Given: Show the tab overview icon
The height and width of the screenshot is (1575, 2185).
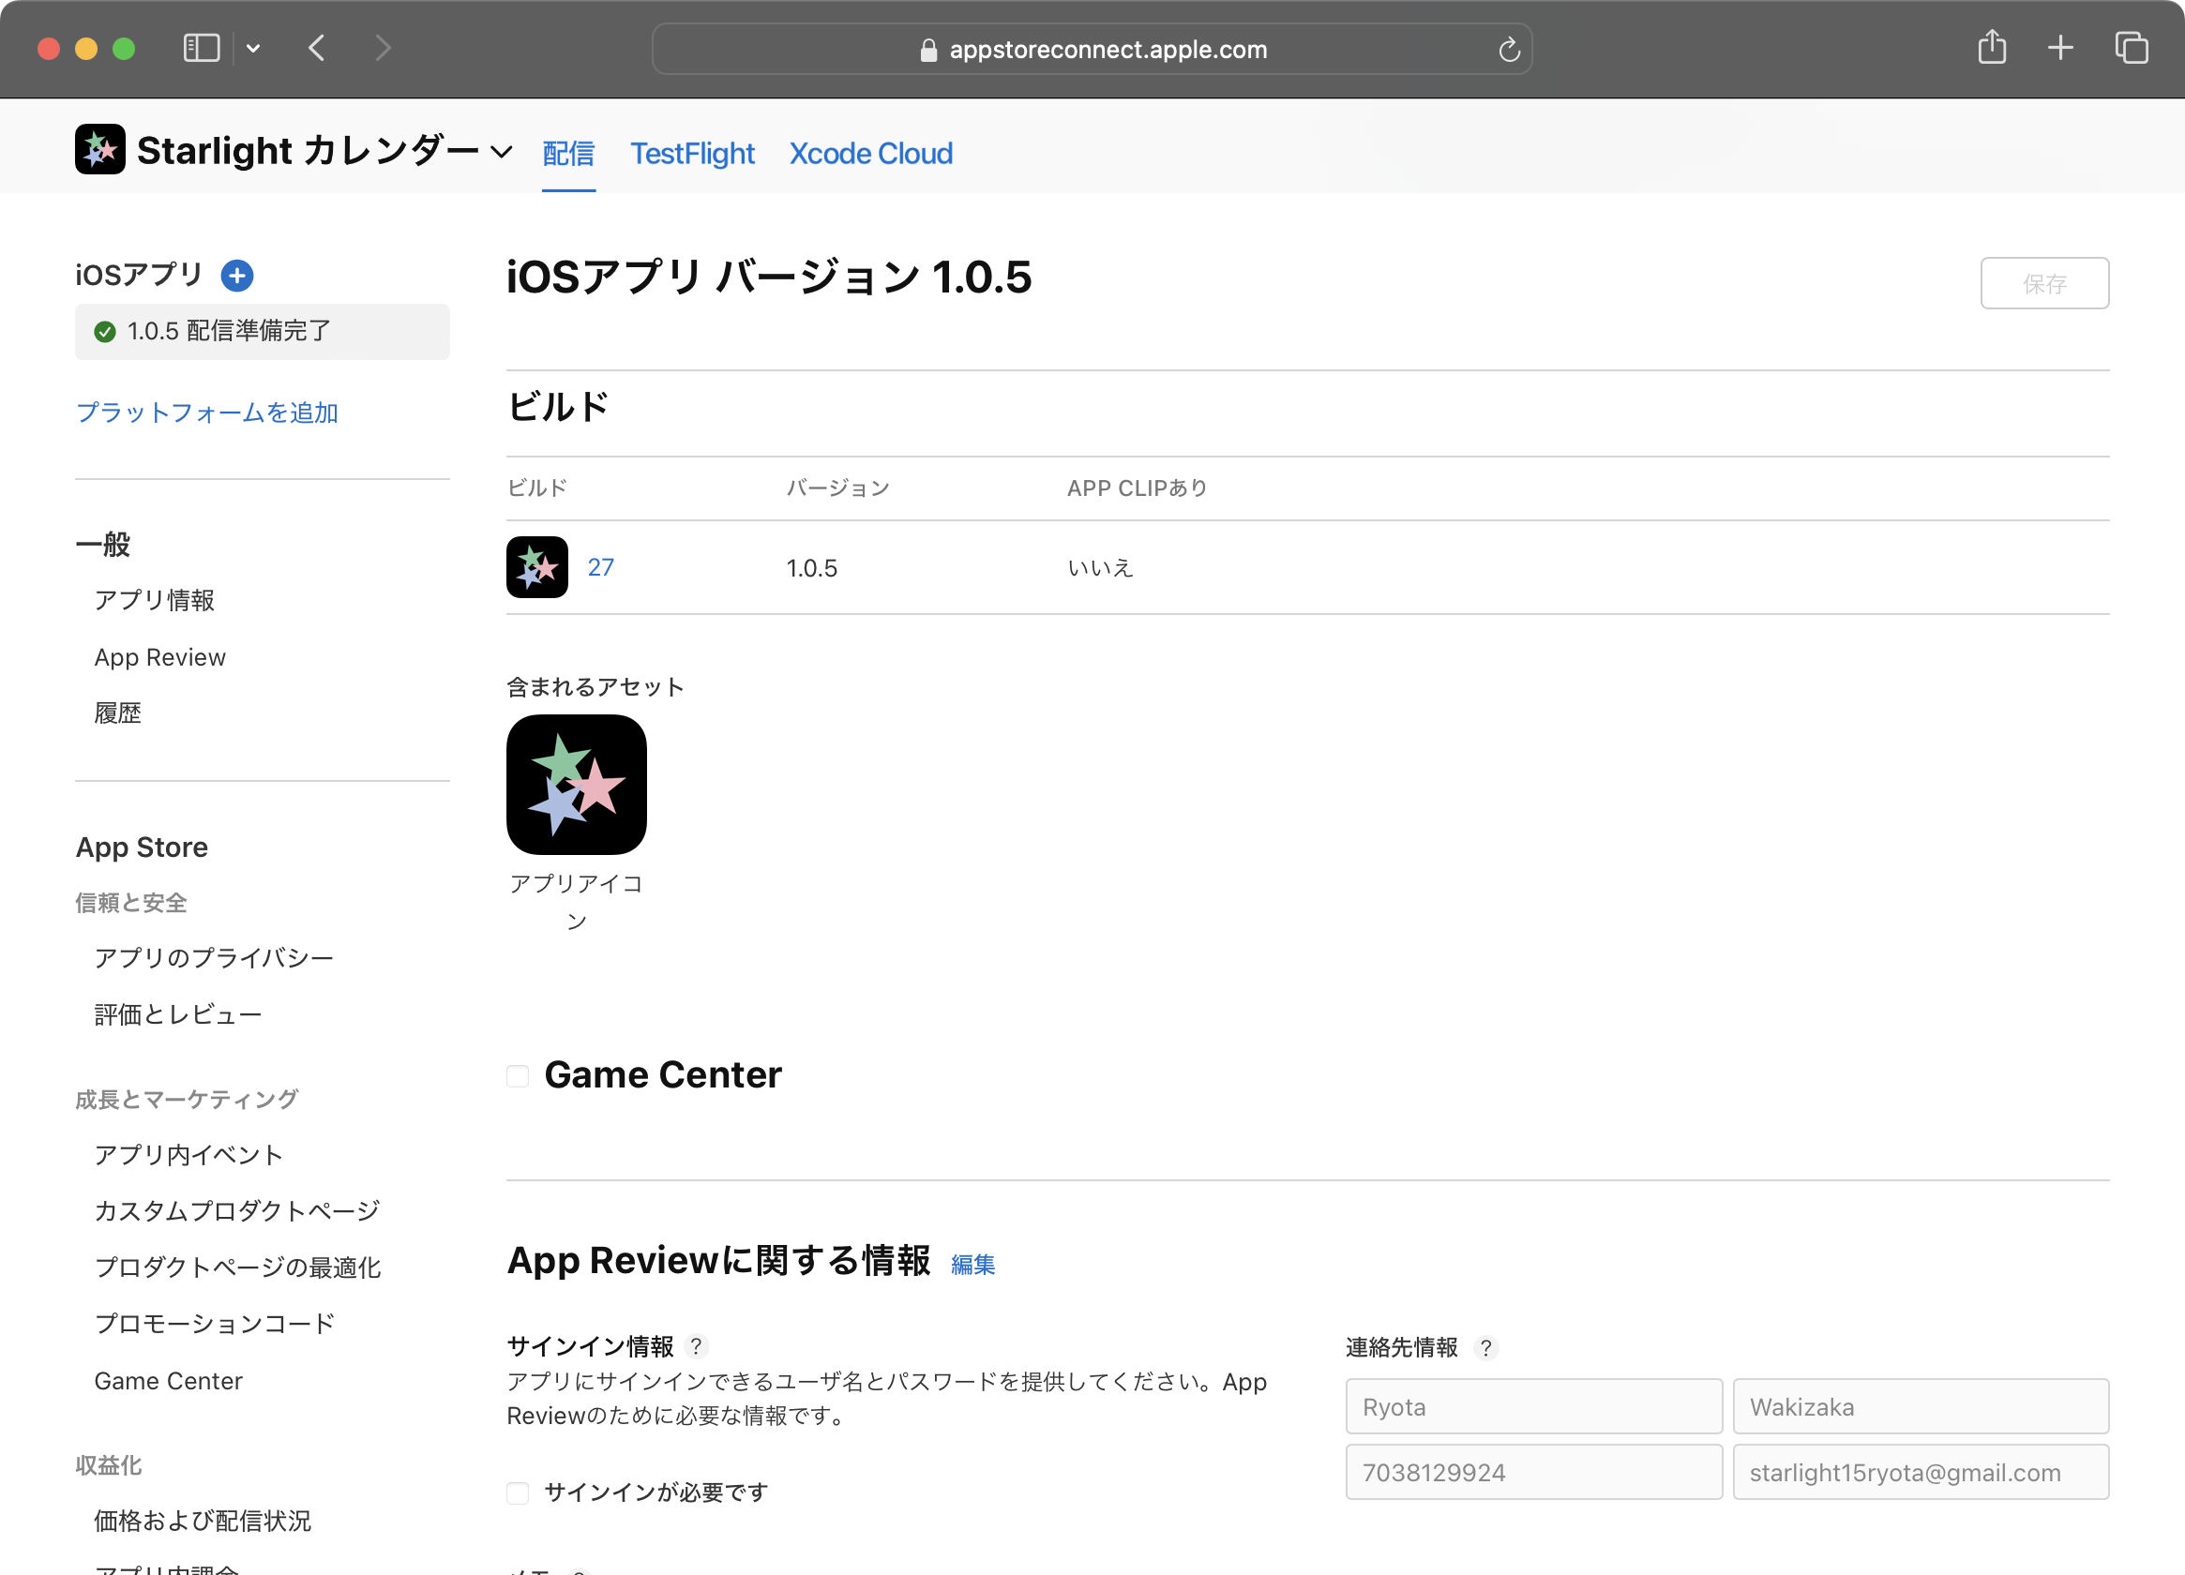Looking at the screenshot, I should point(2130,47).
